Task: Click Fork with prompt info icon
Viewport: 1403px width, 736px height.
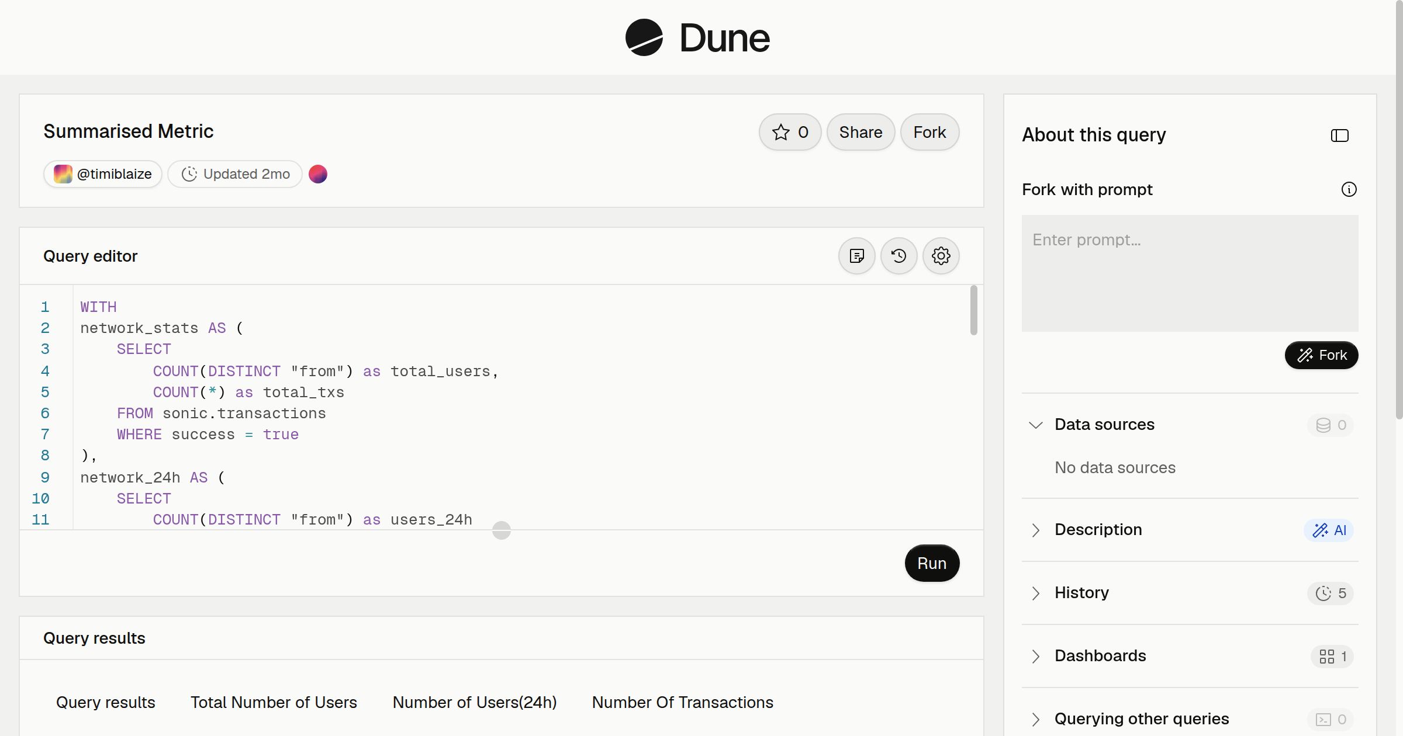Action: tap(1349, 189)
